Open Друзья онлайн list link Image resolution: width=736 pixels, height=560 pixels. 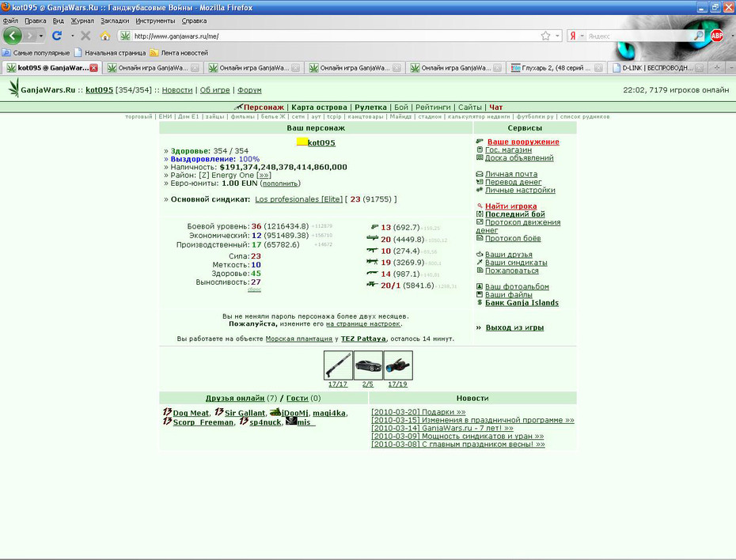tap(235, 398)
